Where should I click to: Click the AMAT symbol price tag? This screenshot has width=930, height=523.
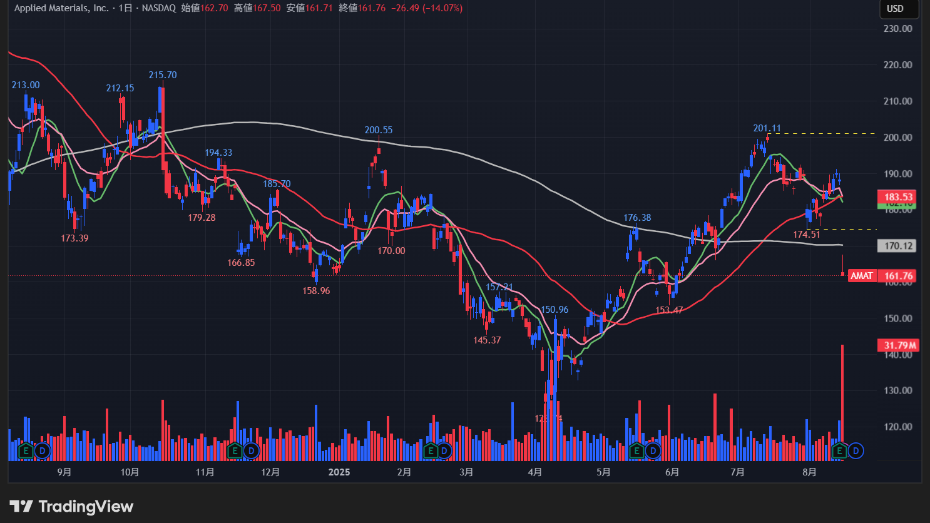pos(862,276)
